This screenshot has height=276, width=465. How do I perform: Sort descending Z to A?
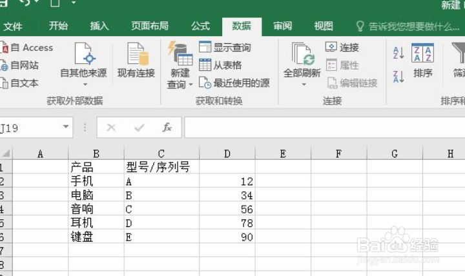(x=398, y=76)
